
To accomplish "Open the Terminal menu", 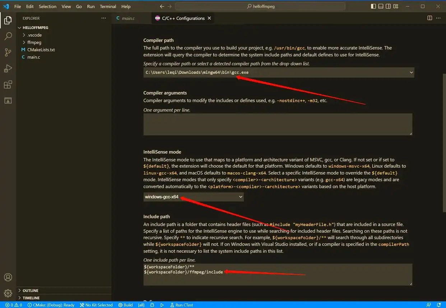I will [x=108, y=6].
